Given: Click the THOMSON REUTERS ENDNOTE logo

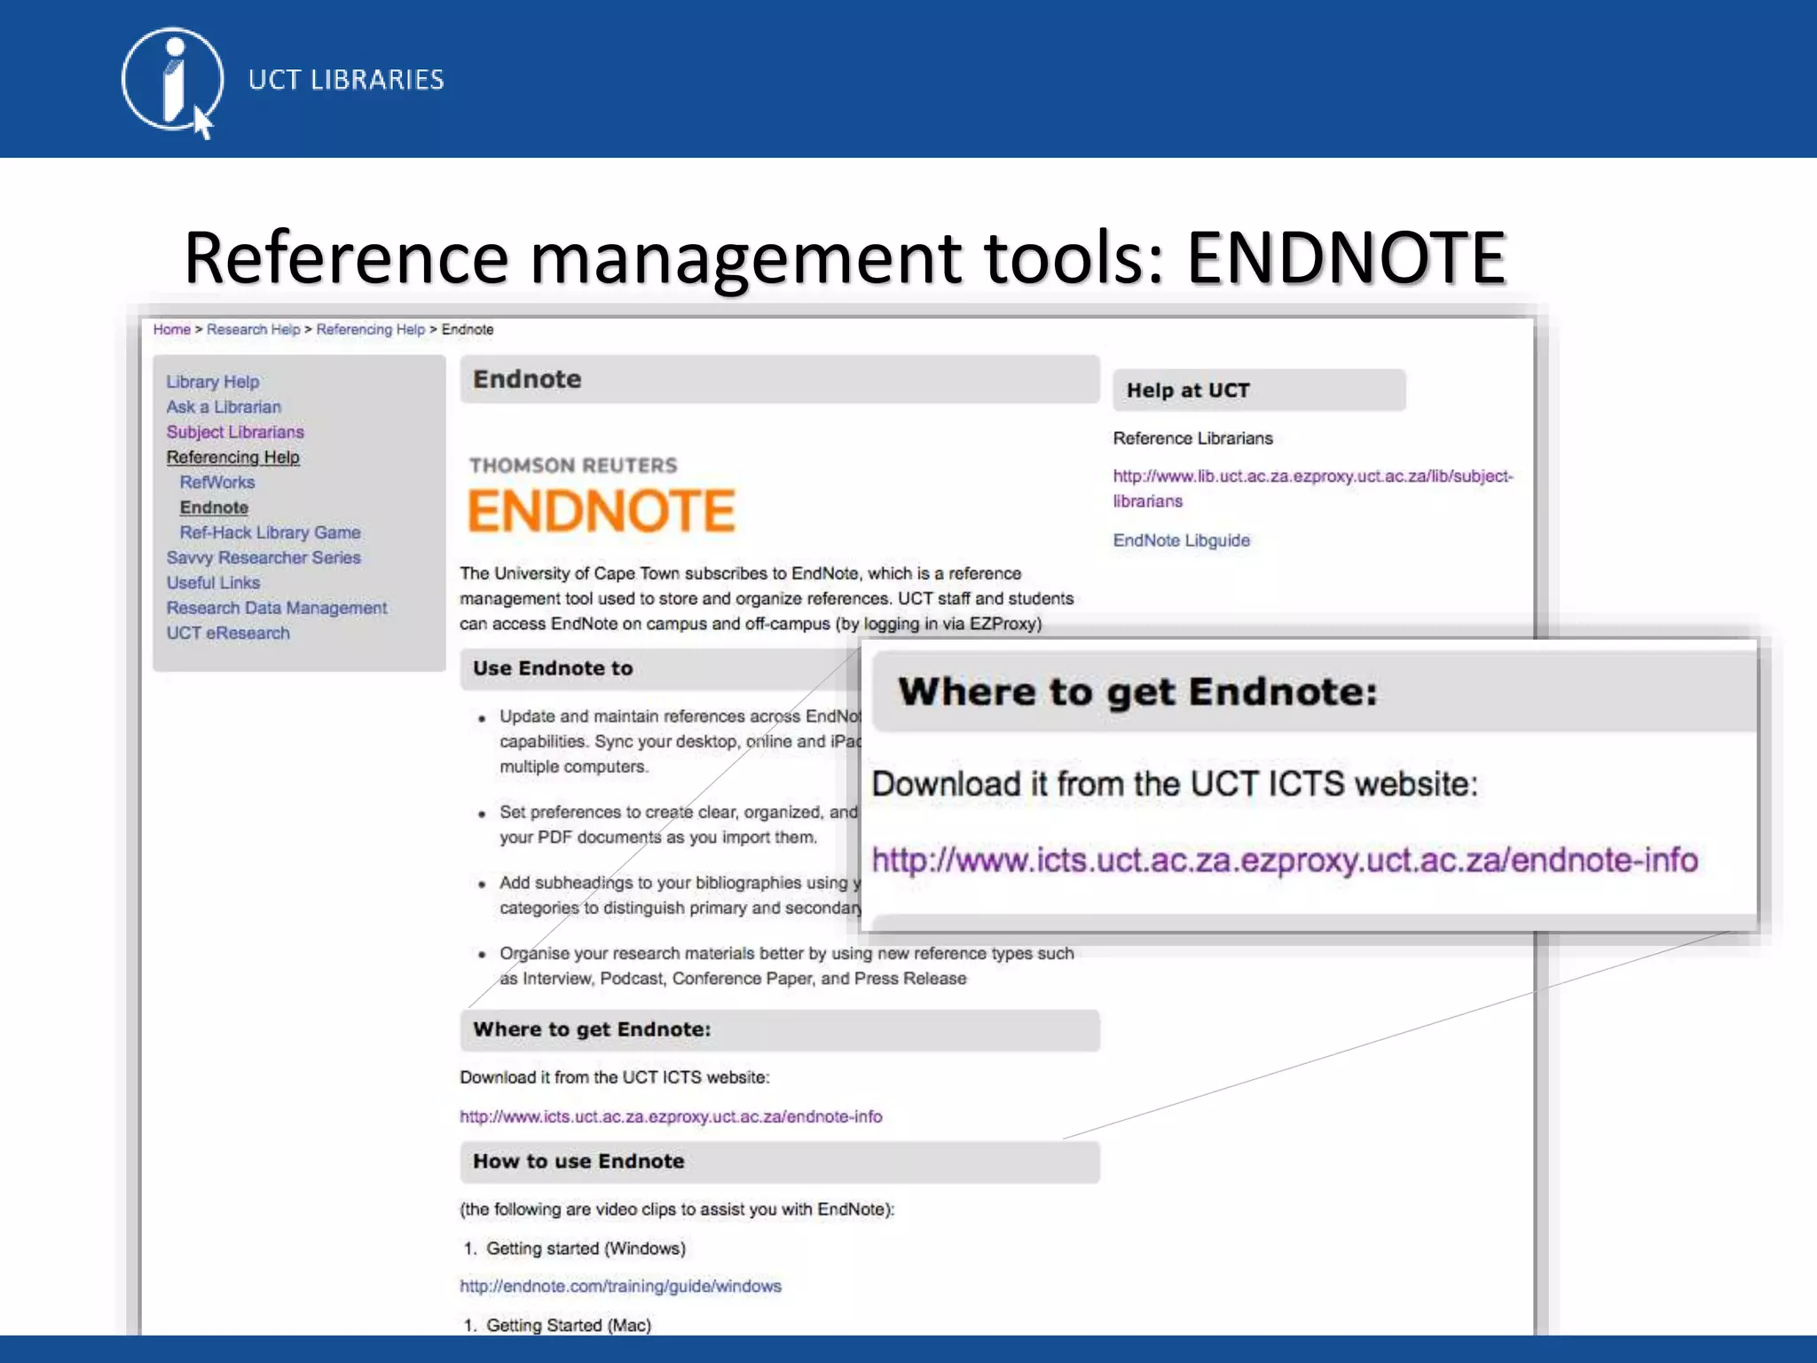Looking at the screenshot, I should click(x=602, y=495).
